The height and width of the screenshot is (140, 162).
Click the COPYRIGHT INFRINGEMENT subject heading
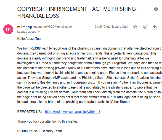79,12
